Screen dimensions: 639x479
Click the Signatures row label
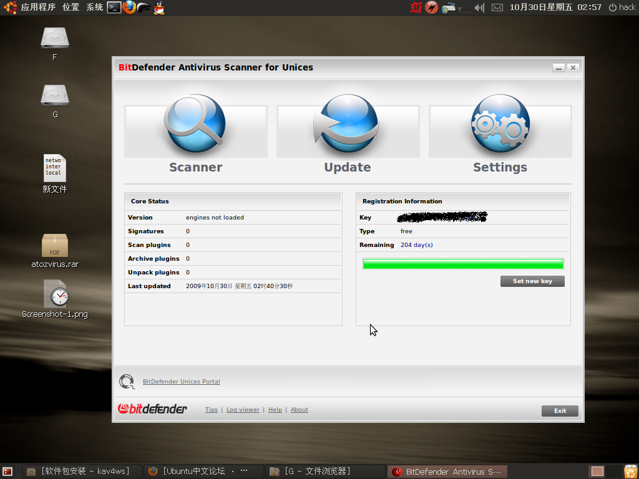point(145,231)
